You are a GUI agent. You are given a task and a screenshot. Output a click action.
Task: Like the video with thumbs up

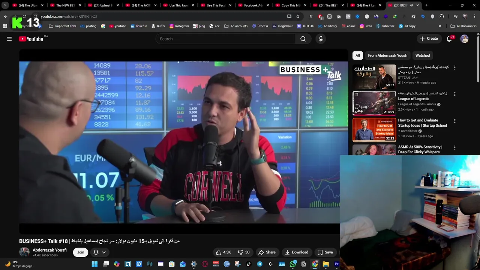coord(223,252)
